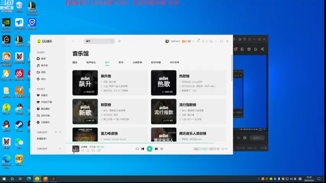
Task: Open the 热歌榜 chart cover
Action: [x=164, y=83]
